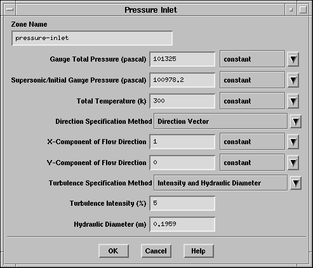Edit the Supersonic/Initial Gauge Pressure field
The image size is (313, 268).
182,80
